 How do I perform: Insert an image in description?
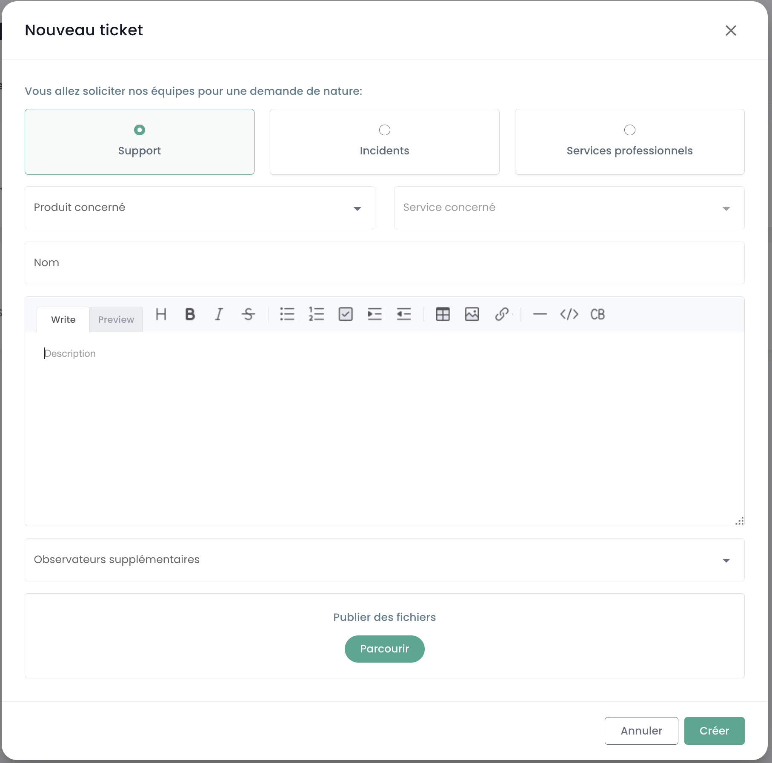click(x=472, y=314)
